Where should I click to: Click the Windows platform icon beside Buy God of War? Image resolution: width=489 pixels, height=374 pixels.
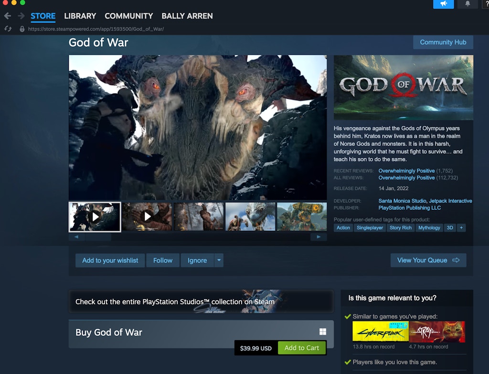(323, 332)
